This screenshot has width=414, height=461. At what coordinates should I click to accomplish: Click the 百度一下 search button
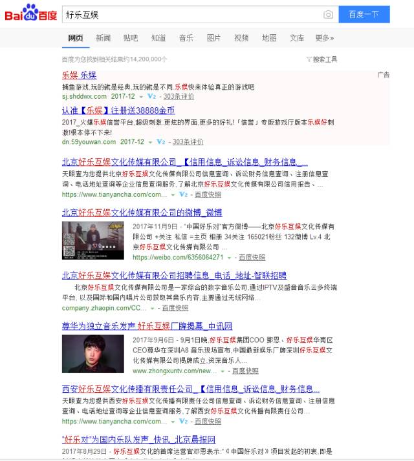364,14
